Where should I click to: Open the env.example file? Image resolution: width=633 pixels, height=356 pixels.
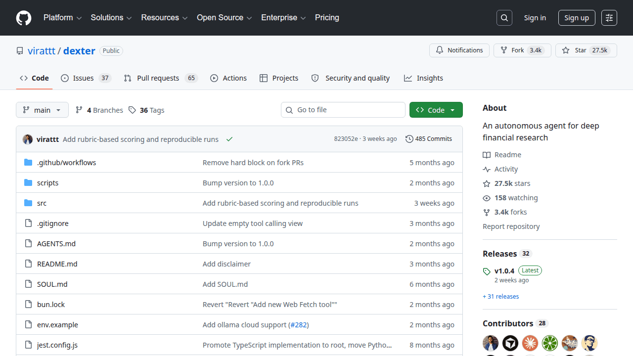pyautogui.click(x=57, y=325)
